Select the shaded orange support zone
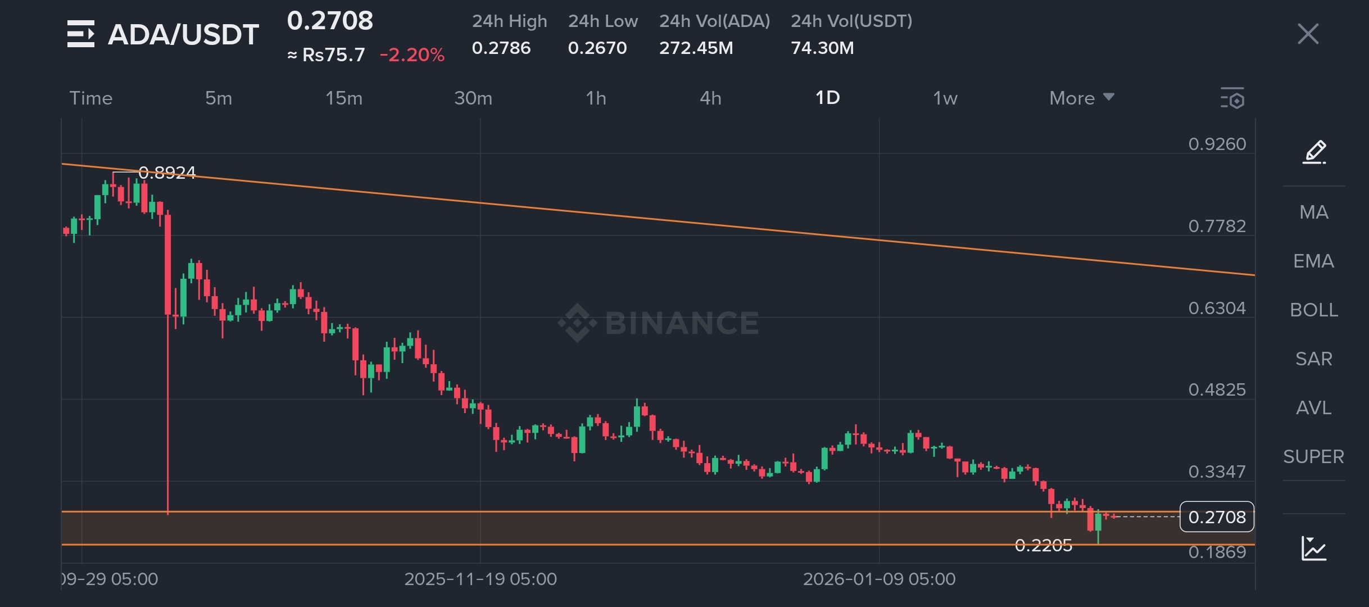Screen dimensions: 1369x607 pyautogui.click(x=562, y=528)
